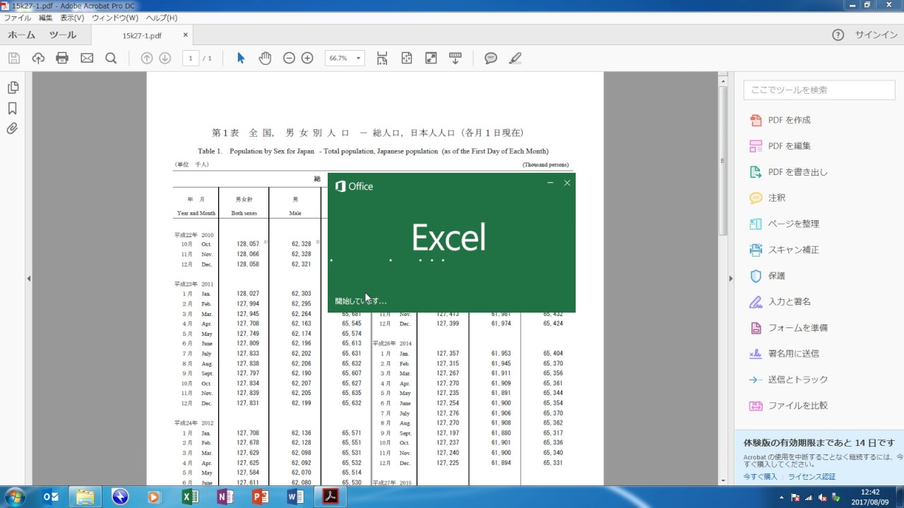
Task: Open the 送信とトラック tool
Action: (798, 380)
